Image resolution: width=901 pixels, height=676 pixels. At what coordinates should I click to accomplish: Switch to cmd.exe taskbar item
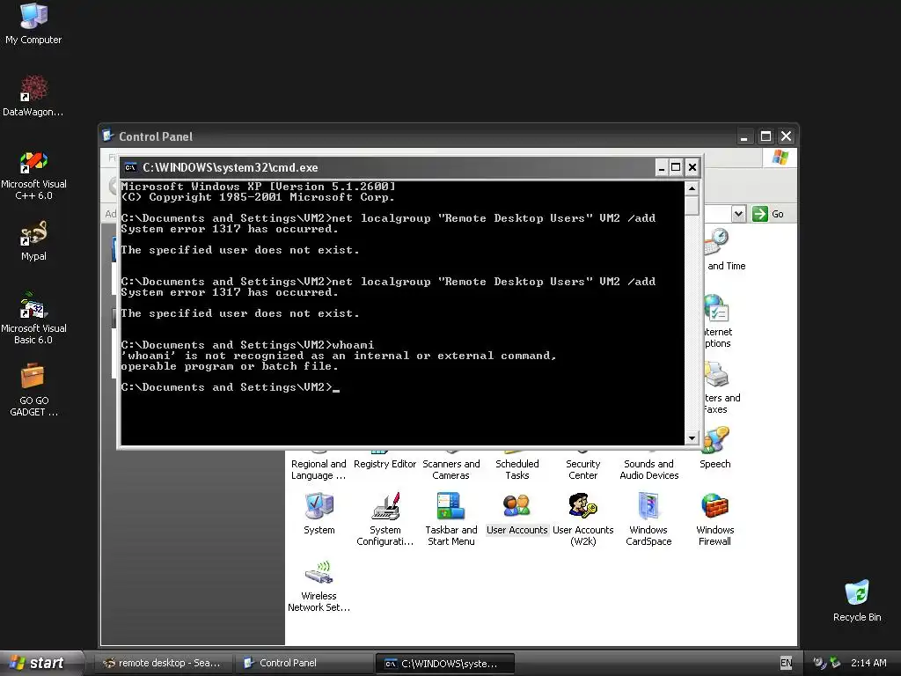pos(444,663)
